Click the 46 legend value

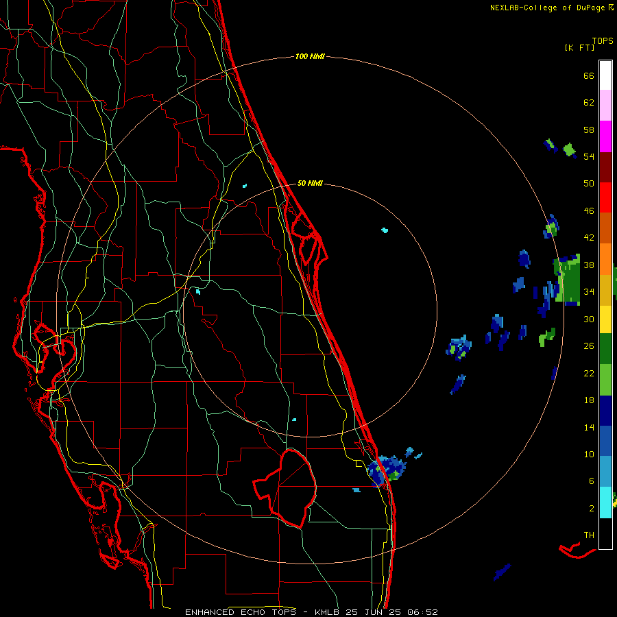(x=589, y=211)
